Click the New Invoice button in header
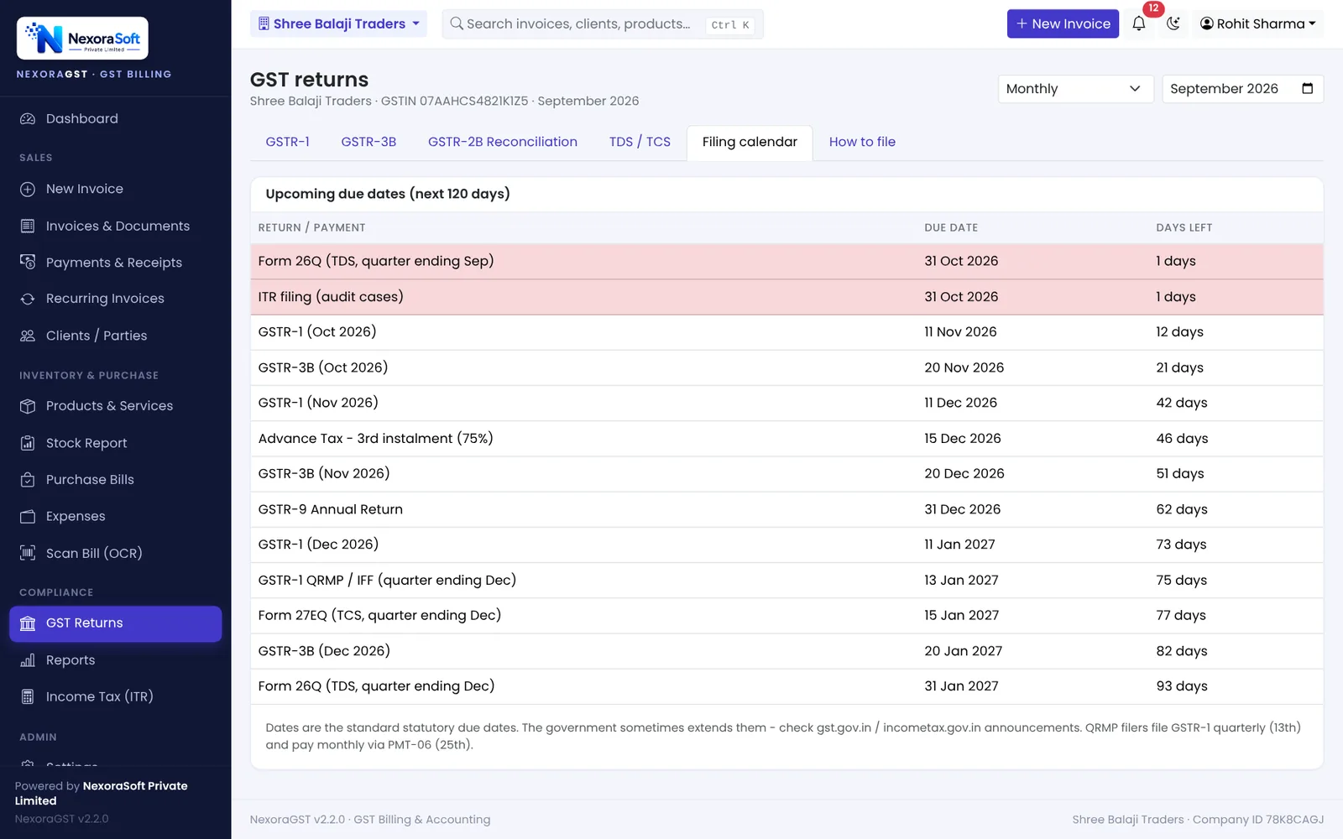 [x=1063, y=23]
